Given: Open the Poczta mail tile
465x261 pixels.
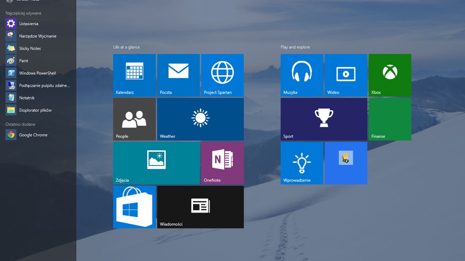Looking at the screenshot, I should tap(179, 75).
